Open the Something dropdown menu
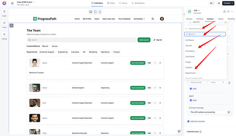 click(139, 19)
